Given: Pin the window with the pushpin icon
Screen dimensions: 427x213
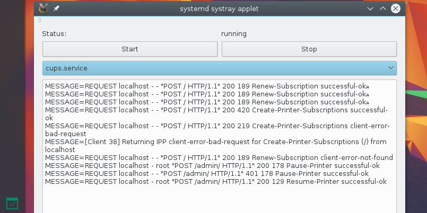Looking at the screenshot, I should click(x=57, y=8).
